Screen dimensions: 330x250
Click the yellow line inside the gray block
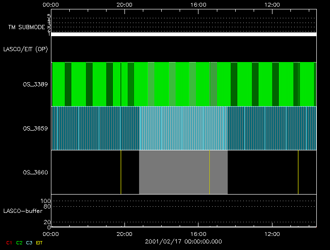[x=209, y=172]
